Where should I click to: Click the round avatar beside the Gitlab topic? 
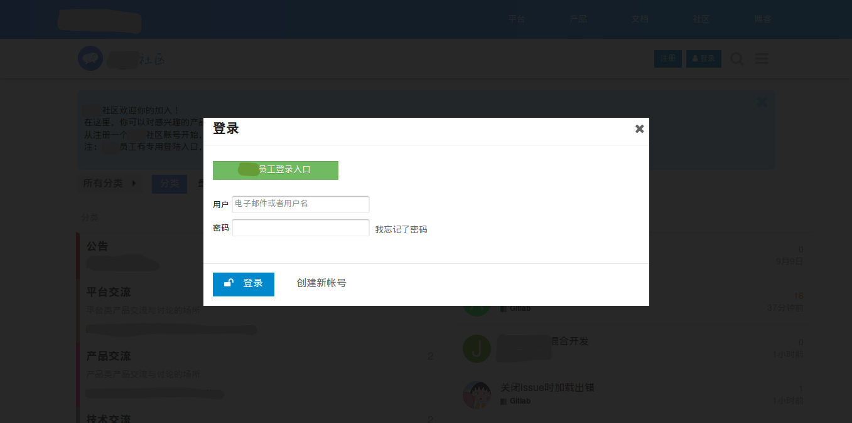pyautogui.click(x=477, y=303)
